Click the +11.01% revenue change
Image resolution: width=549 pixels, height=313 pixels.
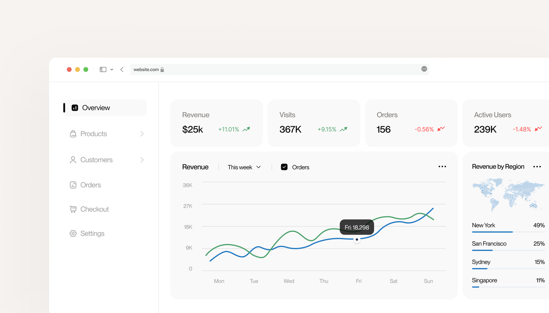(x=229, y=129)
